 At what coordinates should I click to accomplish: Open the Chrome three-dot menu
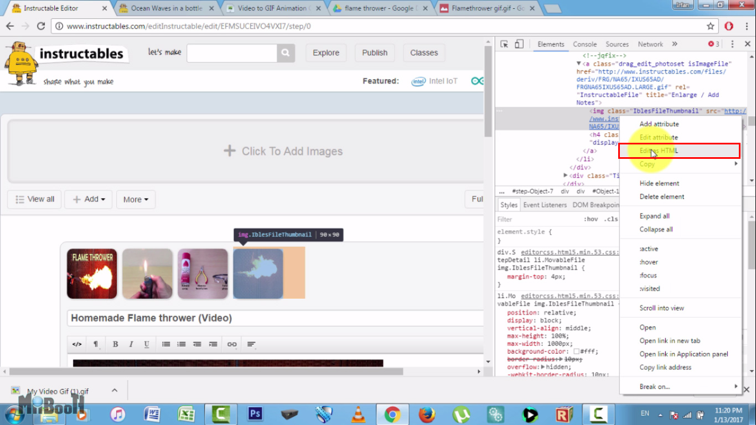point(745,26)
